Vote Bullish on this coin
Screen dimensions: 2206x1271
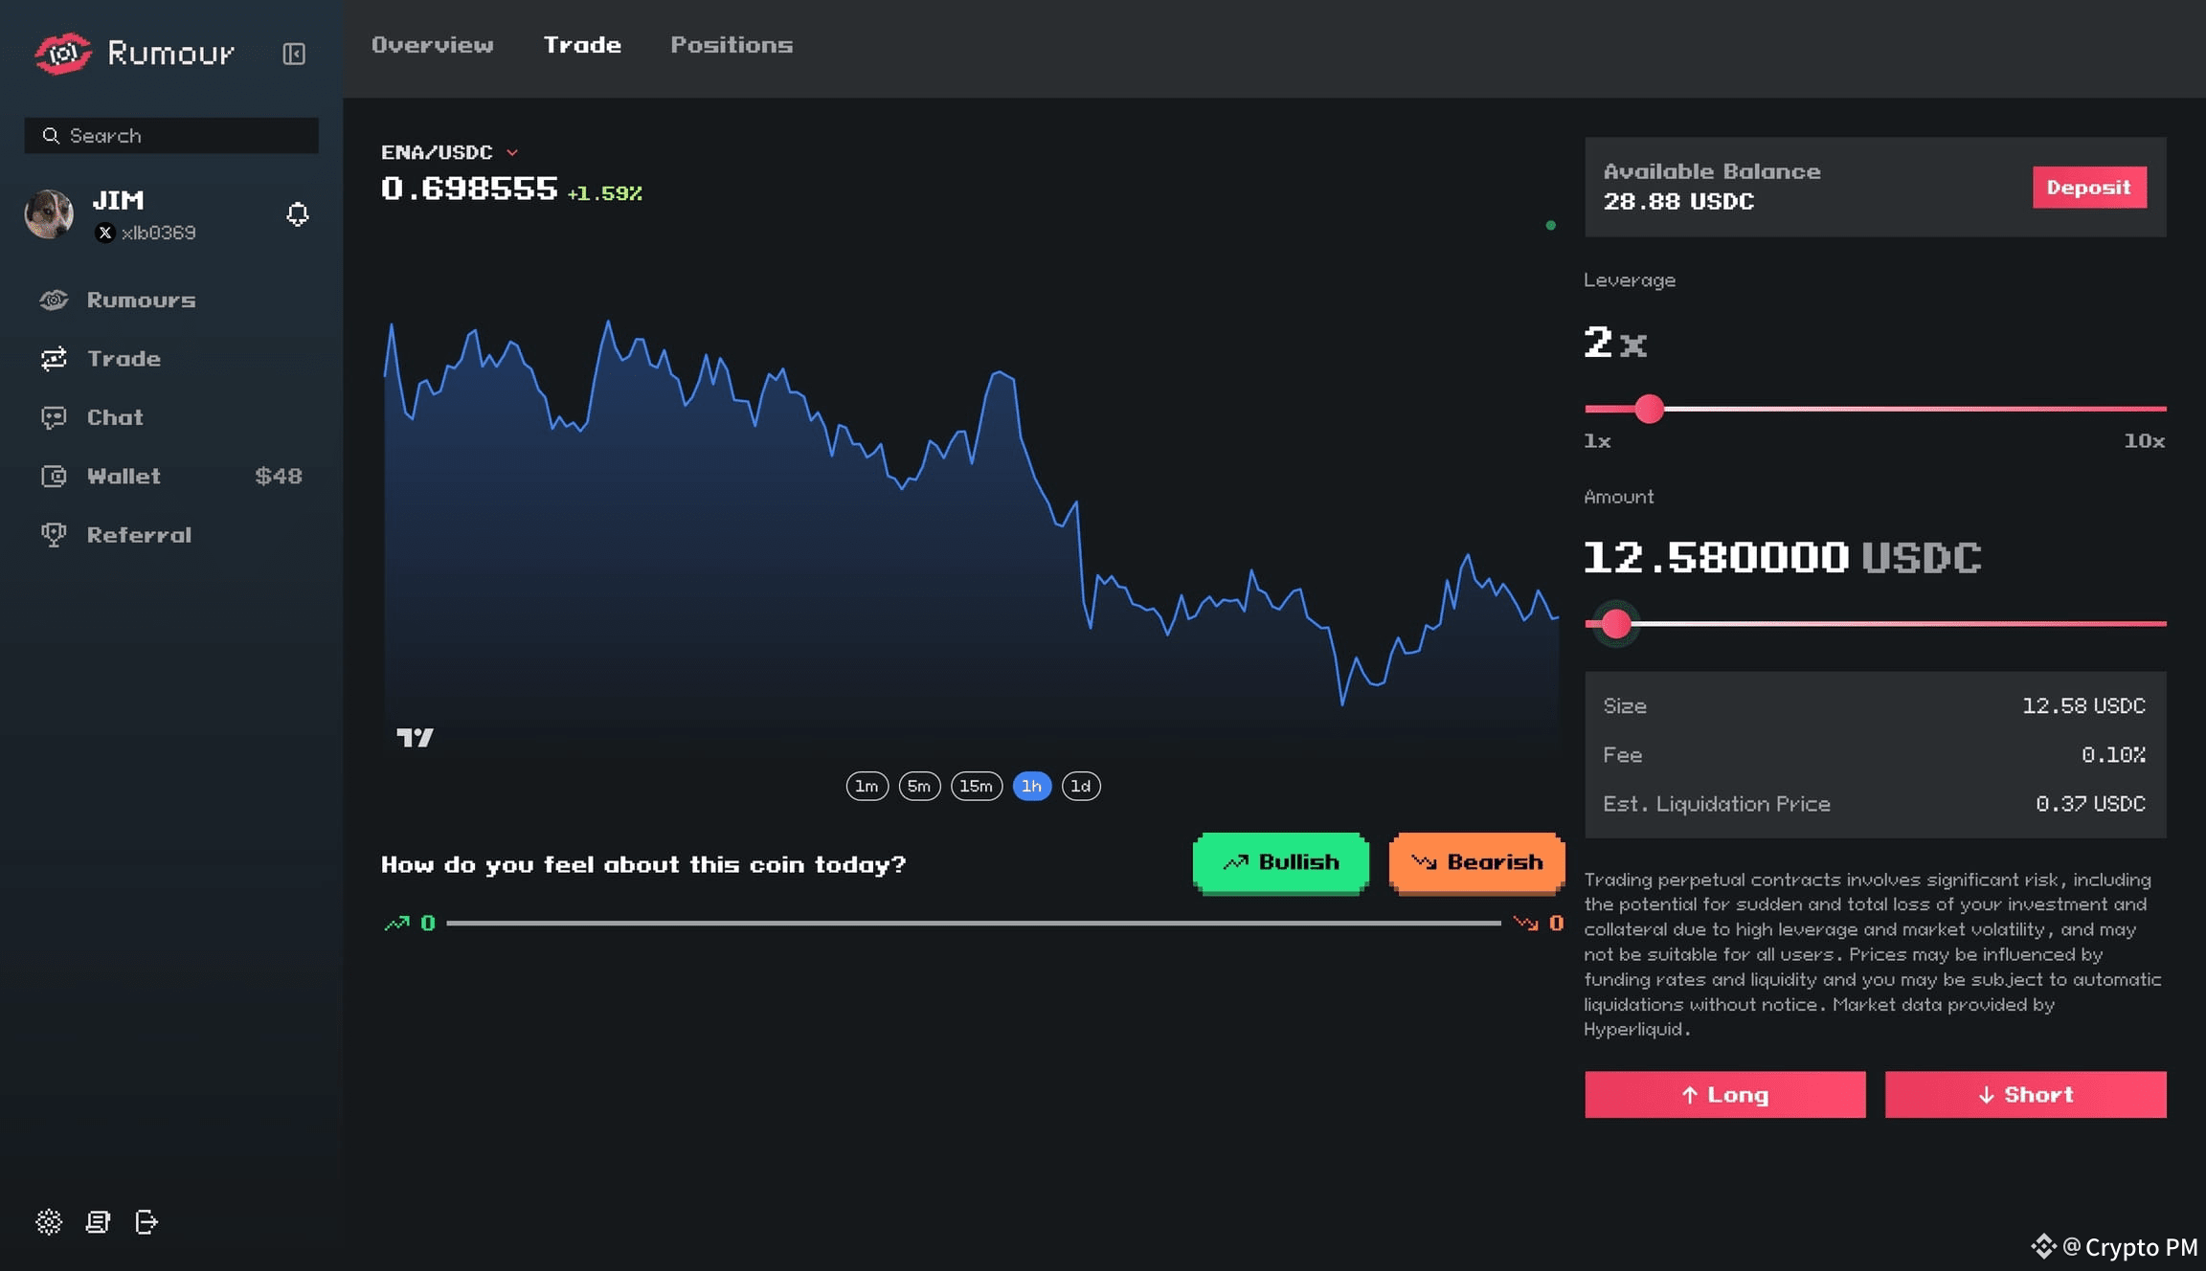pyautogui.click(x=1280, y=862)
